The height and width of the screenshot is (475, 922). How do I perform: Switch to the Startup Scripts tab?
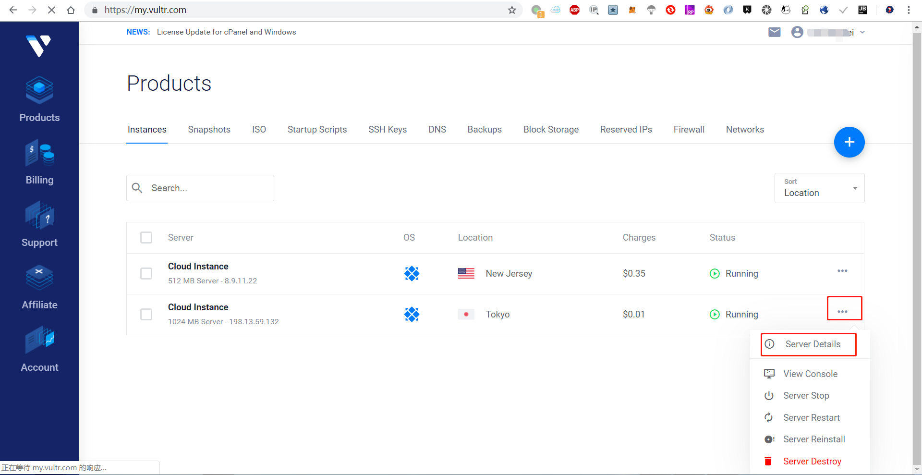317,130
